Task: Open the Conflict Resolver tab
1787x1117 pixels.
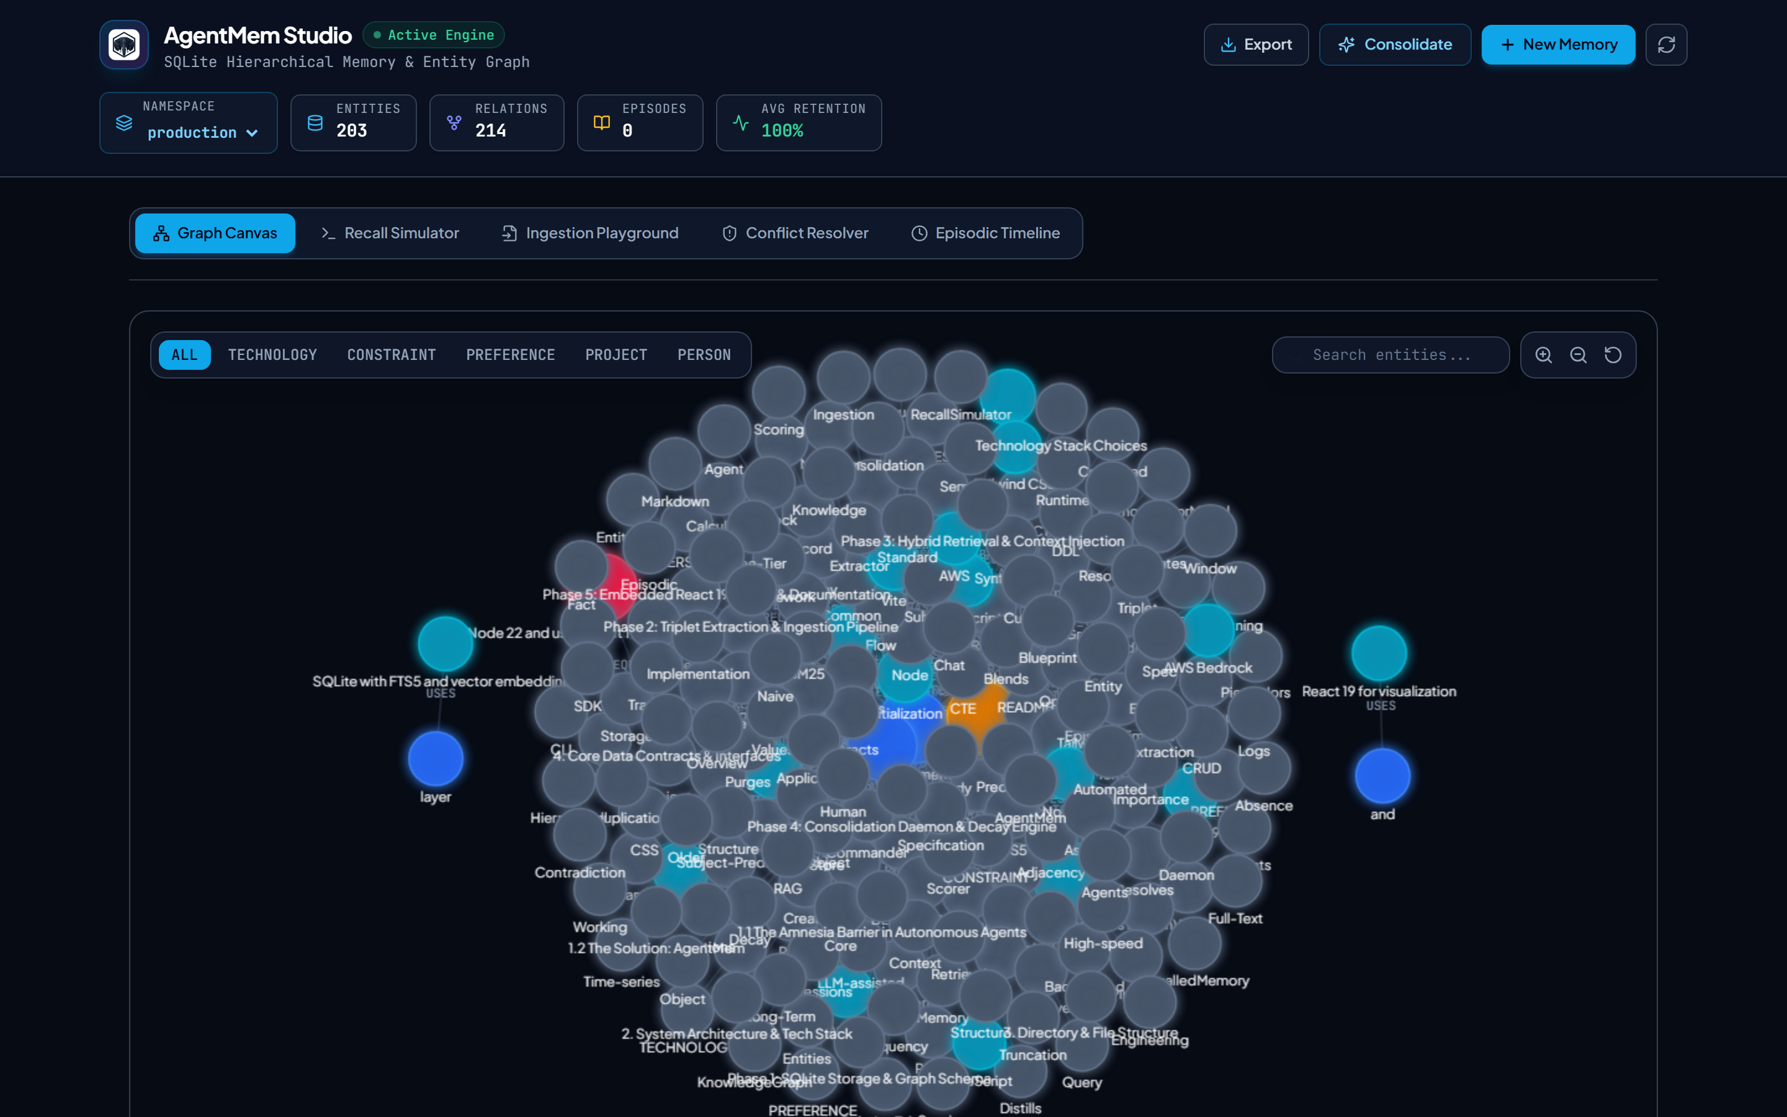Action: pos(795,233)
